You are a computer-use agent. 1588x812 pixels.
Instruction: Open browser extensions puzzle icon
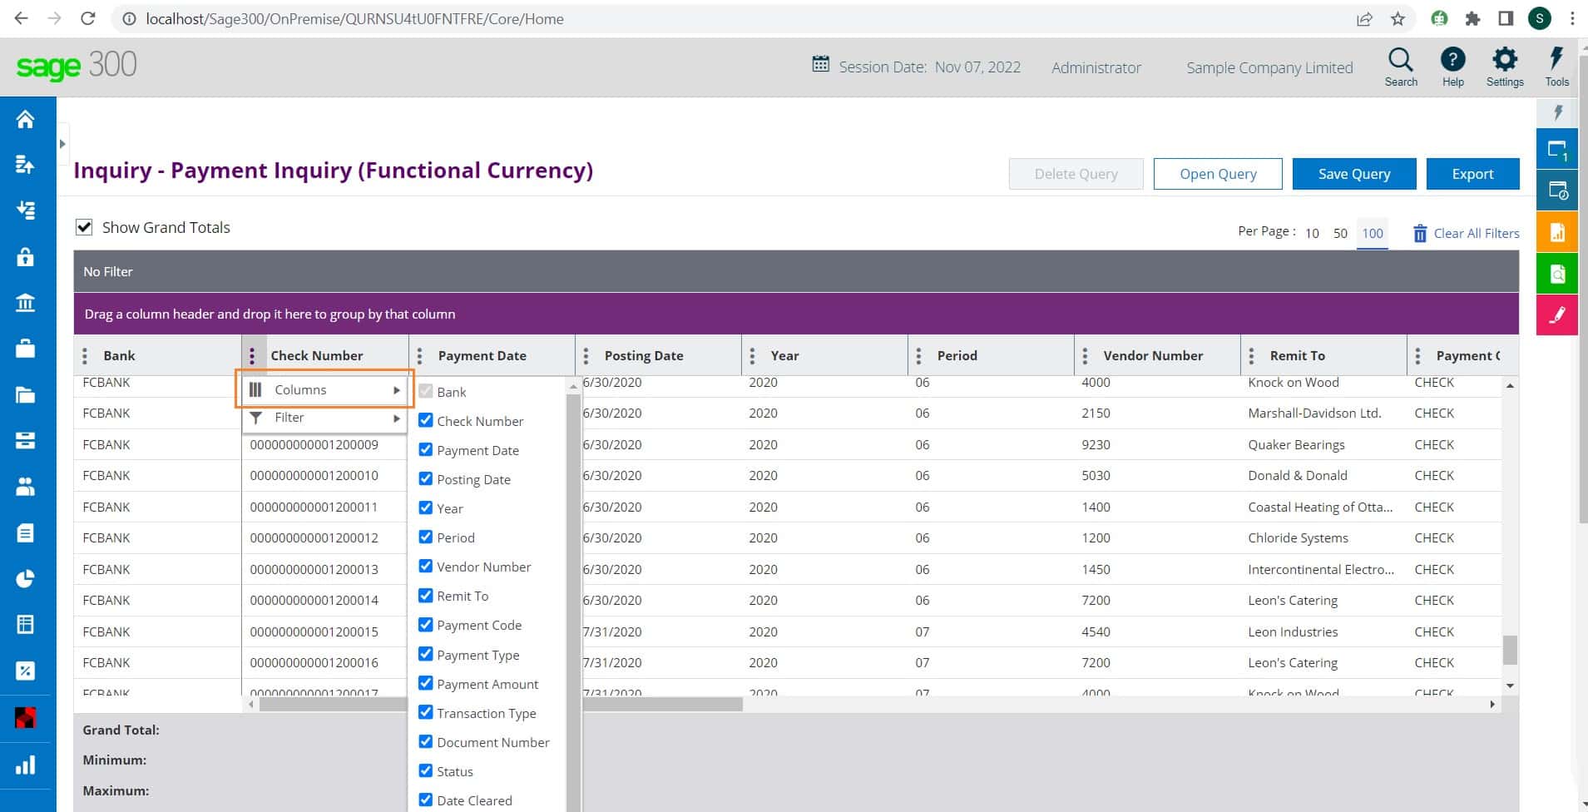(x=1472, y=18)
